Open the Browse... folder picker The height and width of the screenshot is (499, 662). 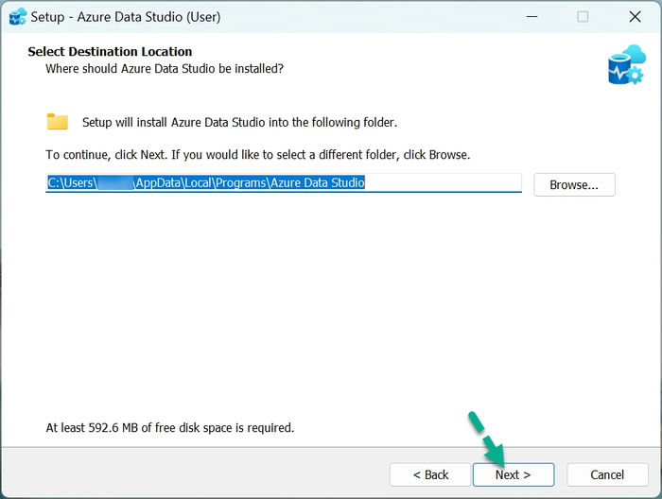tap(574, 184)
